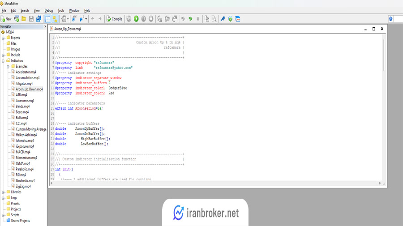
Task: Expand the Include folder node
Action: [3, 55]
